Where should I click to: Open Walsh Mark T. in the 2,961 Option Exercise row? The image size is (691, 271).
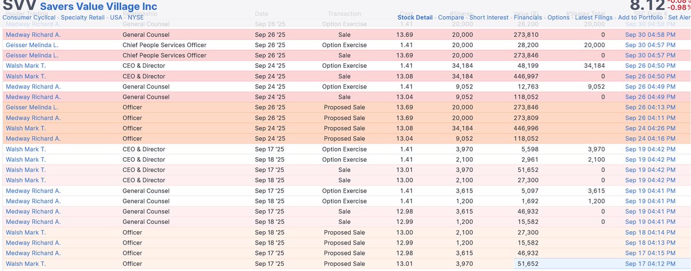pos(25,159)
